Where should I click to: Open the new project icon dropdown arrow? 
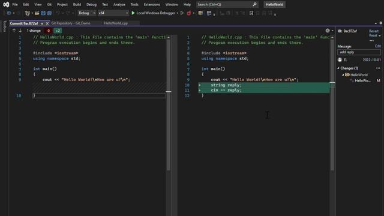tap(32, 13)
